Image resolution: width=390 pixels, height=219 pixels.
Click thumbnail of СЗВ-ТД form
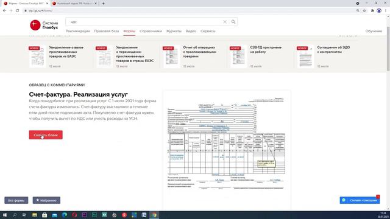tap(238, 57)
